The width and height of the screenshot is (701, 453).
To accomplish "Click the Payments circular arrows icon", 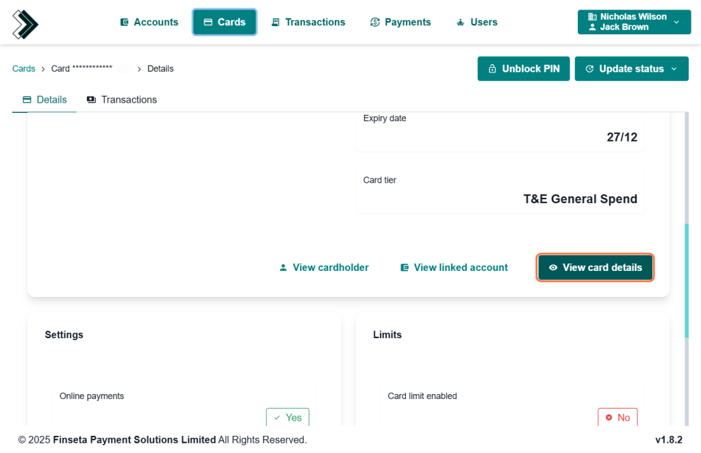I will point(374,22).
